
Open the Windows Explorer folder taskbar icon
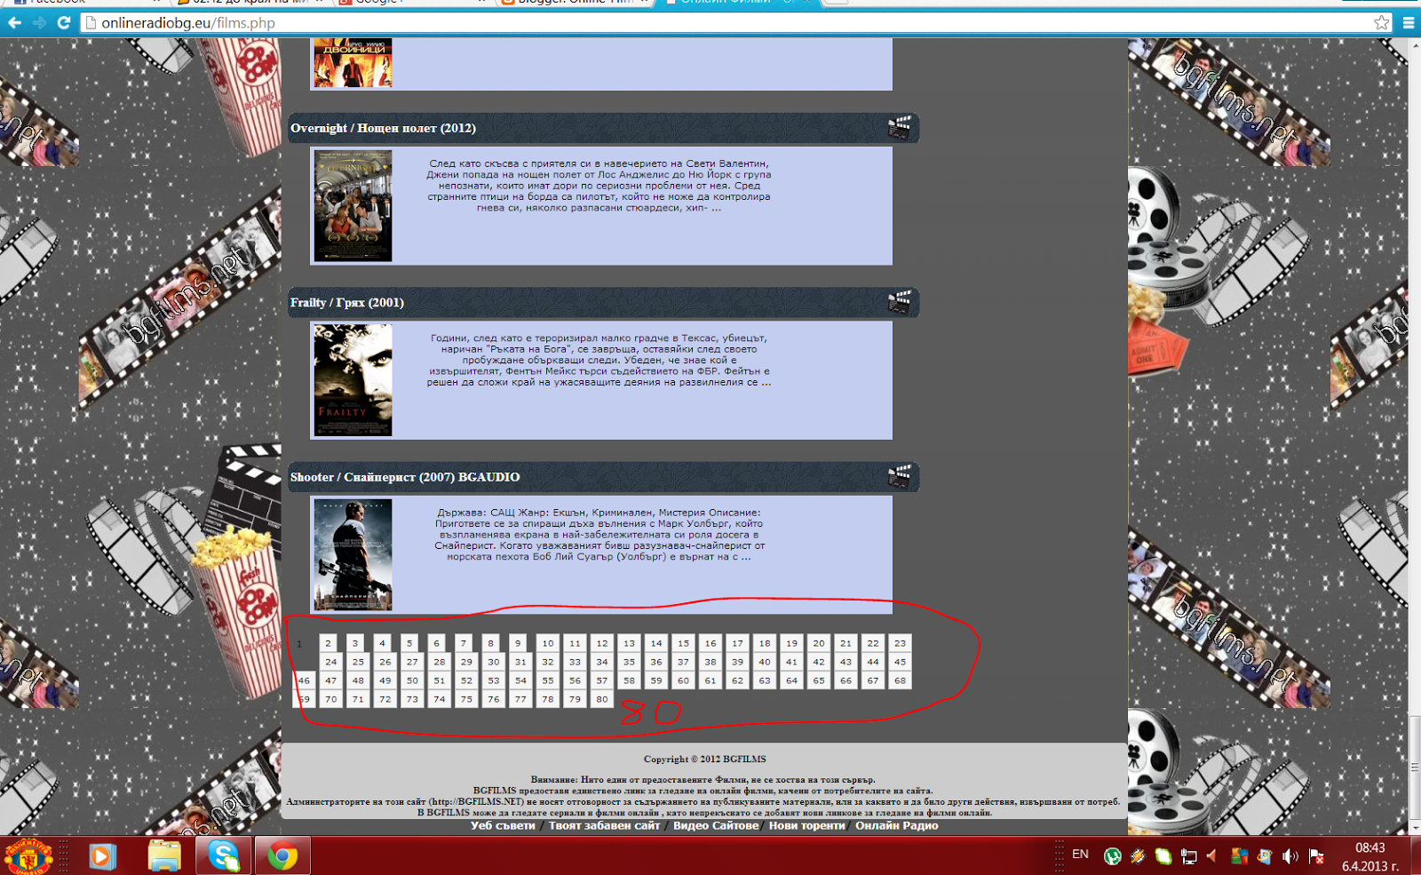(163, 856)
